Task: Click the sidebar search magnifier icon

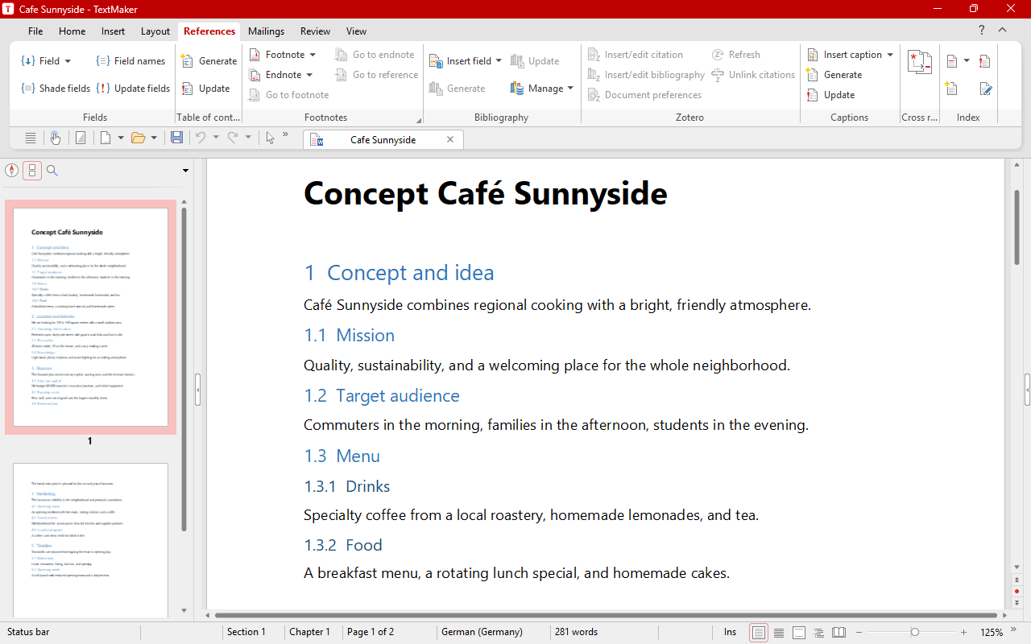Action: (52, 171)
